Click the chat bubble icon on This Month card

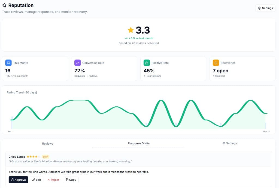[8, 63]
